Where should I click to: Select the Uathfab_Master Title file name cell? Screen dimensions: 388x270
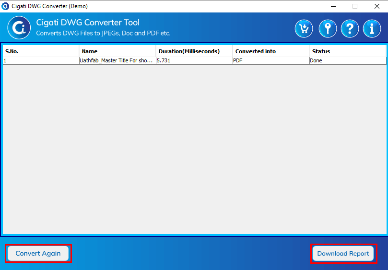(118, 60)
